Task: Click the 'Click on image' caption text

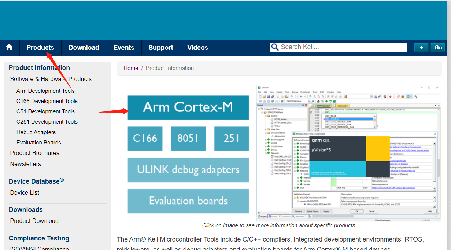Action: coord(279,225)
